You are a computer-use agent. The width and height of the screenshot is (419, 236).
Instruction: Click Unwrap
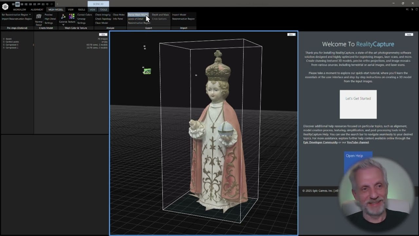(81, 19)
